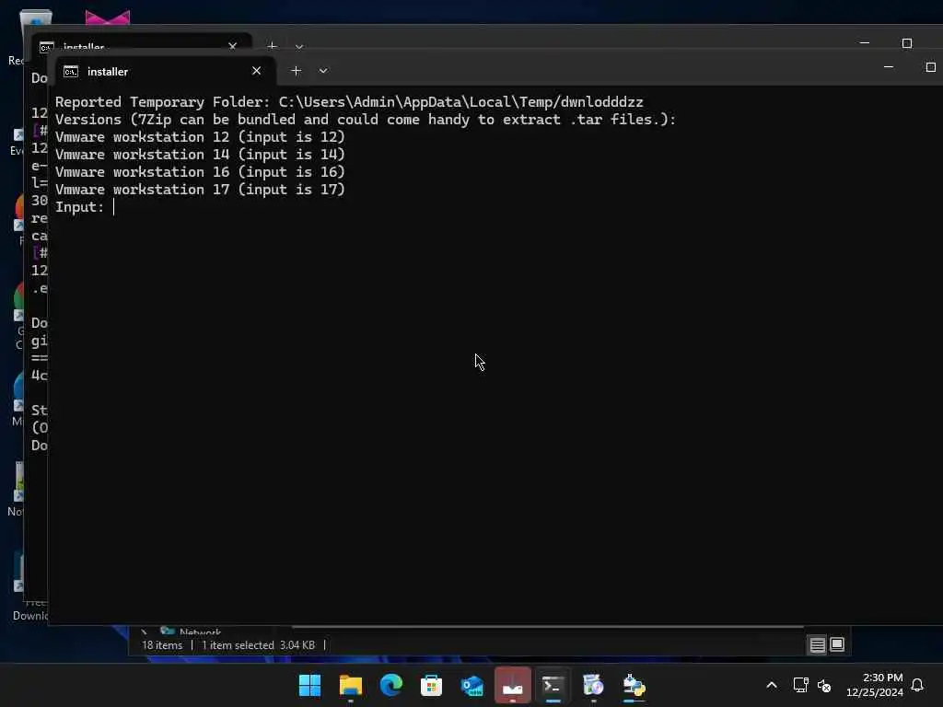943x707 pixels.
Task: Click the pink cat desktop icon
Action: [107, 17]
